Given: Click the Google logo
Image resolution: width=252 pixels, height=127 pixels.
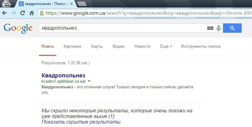Looking at the screenshot, I should [18, 29].
